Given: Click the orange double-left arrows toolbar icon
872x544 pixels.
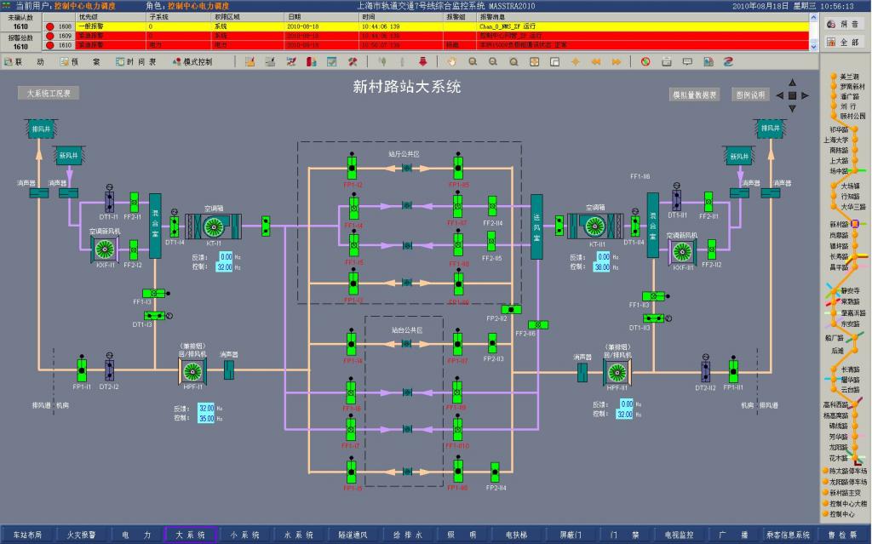Looking at the screenshot, I should (x=595, y=62).
